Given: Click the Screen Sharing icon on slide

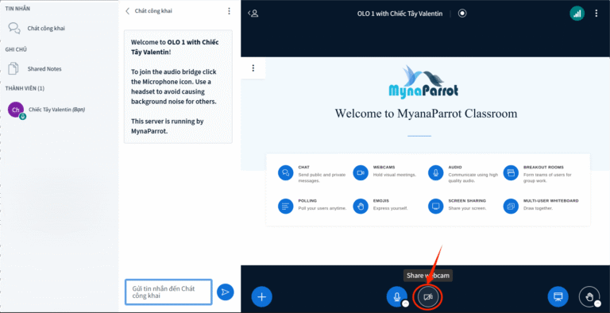Looking at the screenshot, I should pos(436,206).
